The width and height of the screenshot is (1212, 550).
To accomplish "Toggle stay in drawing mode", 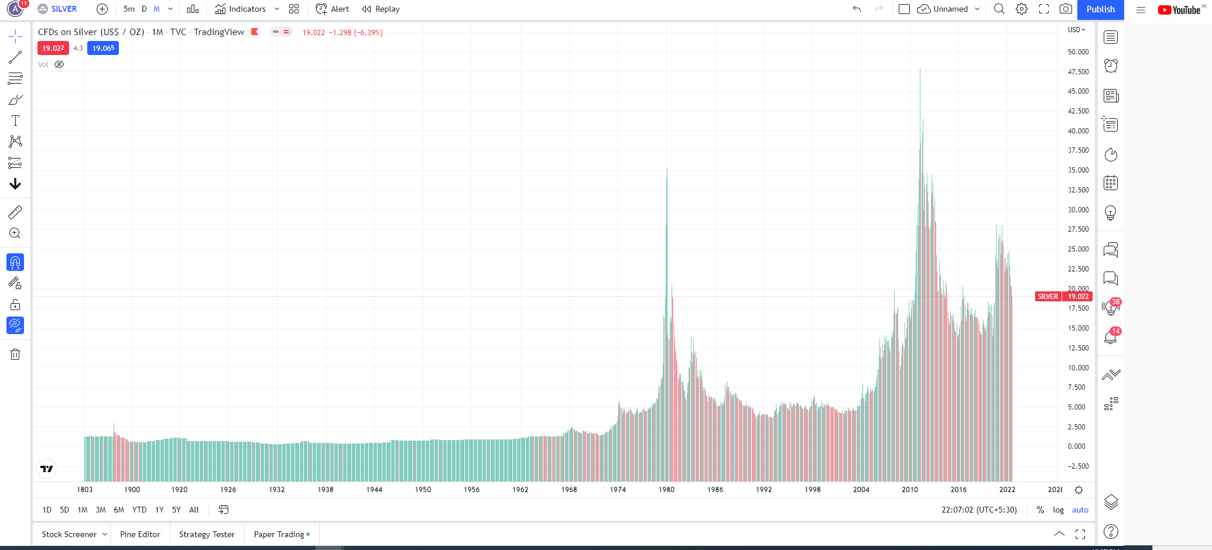I will tap(15, 283).
